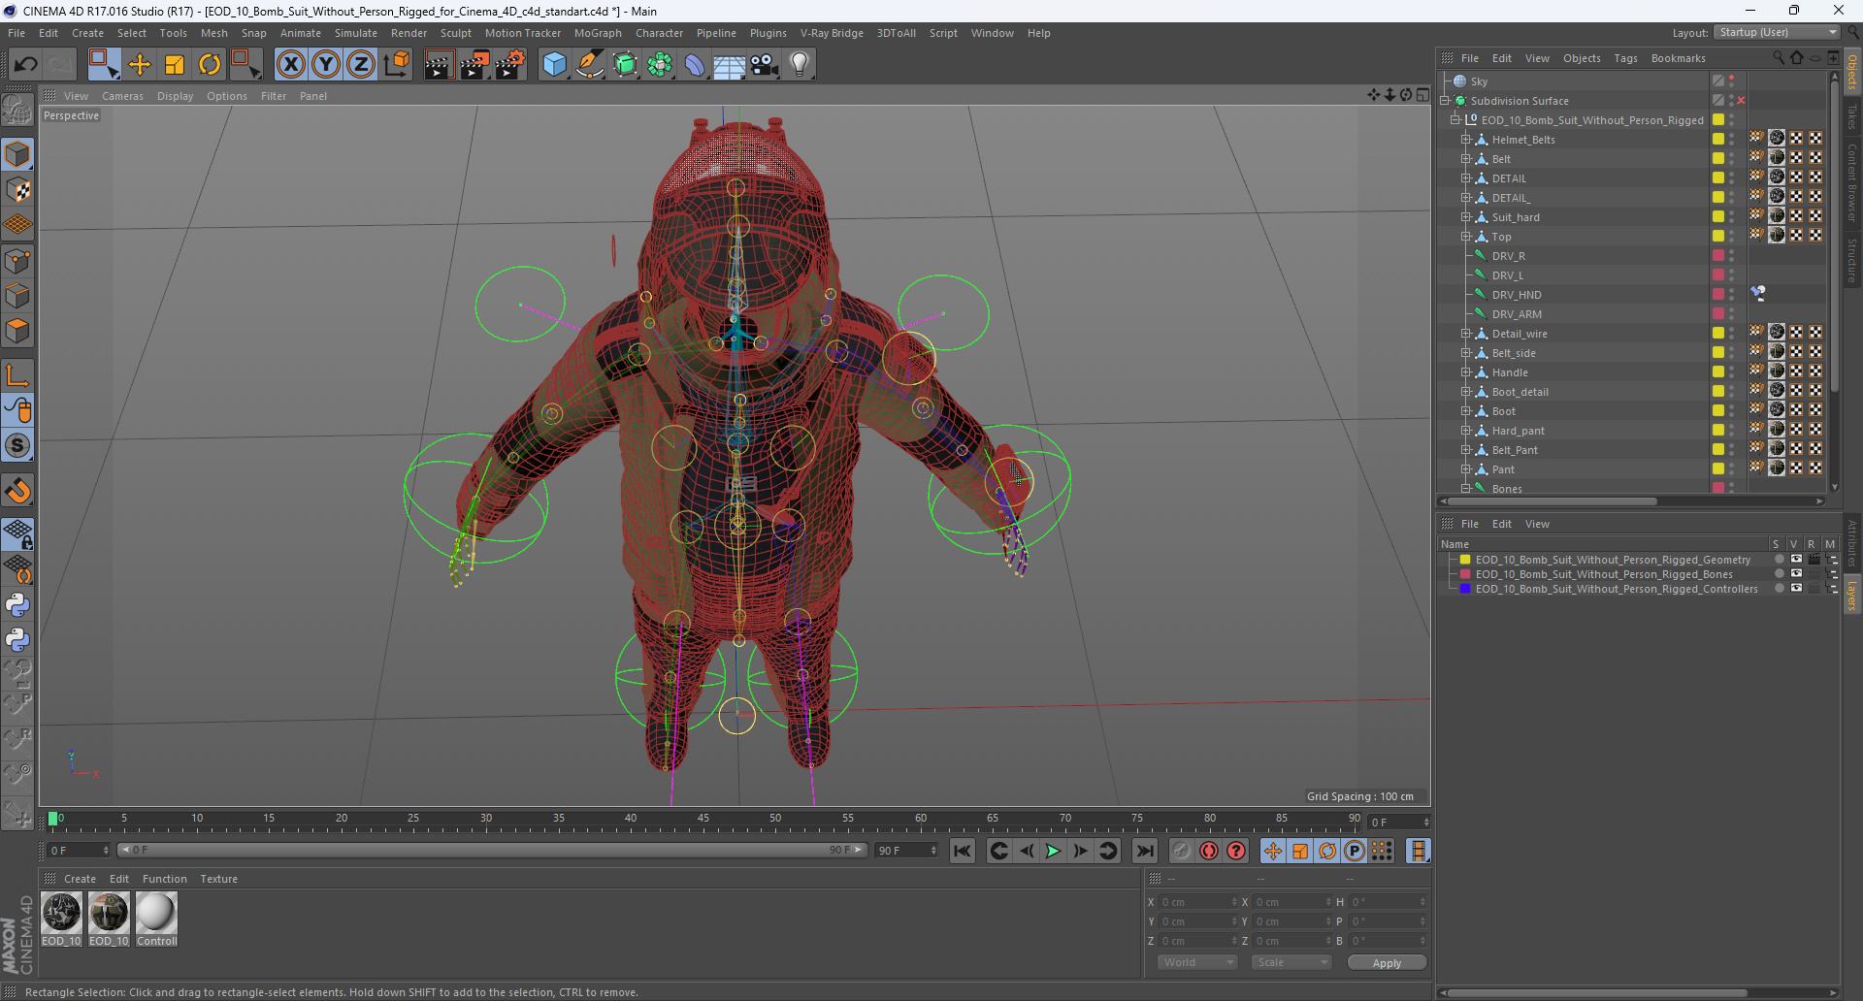Go to end of timeline
This screenshot has height=1001, width=1863.
point(1145,851)
